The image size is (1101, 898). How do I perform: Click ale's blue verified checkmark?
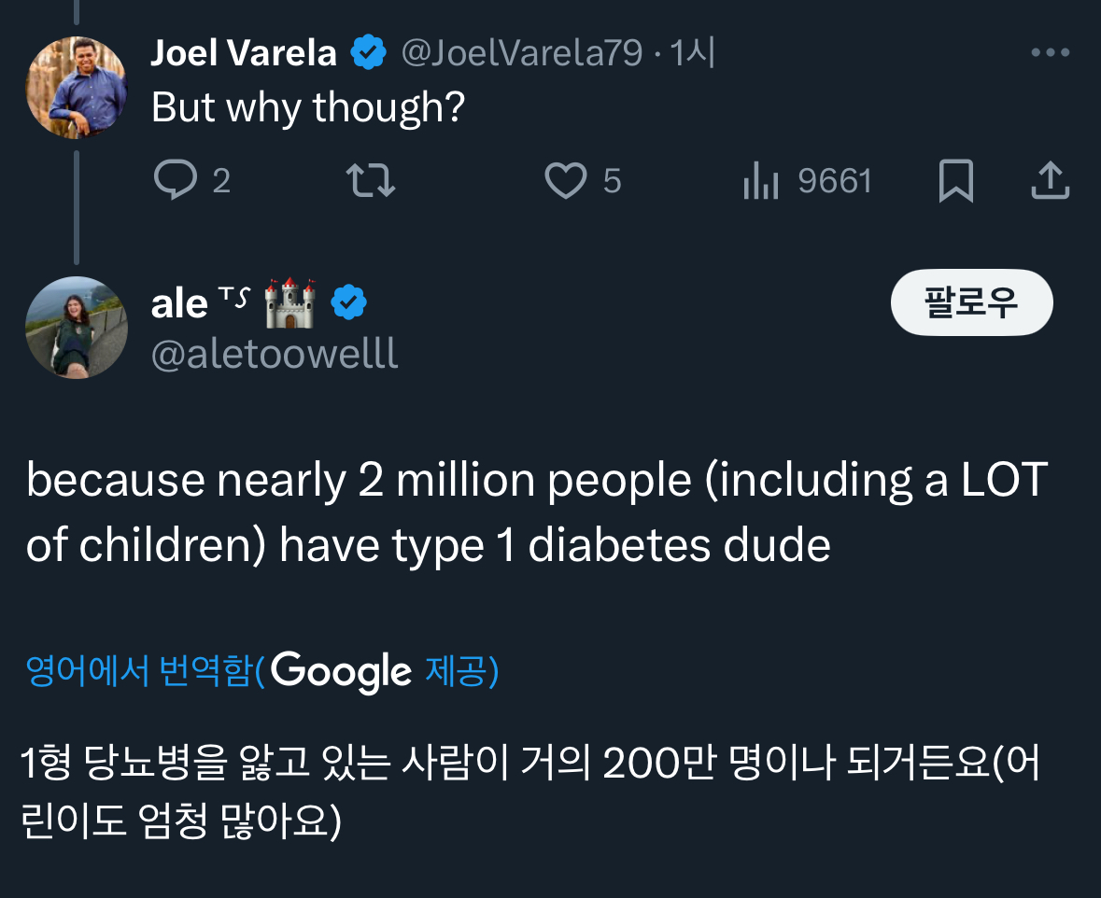[x=349, y=302]
